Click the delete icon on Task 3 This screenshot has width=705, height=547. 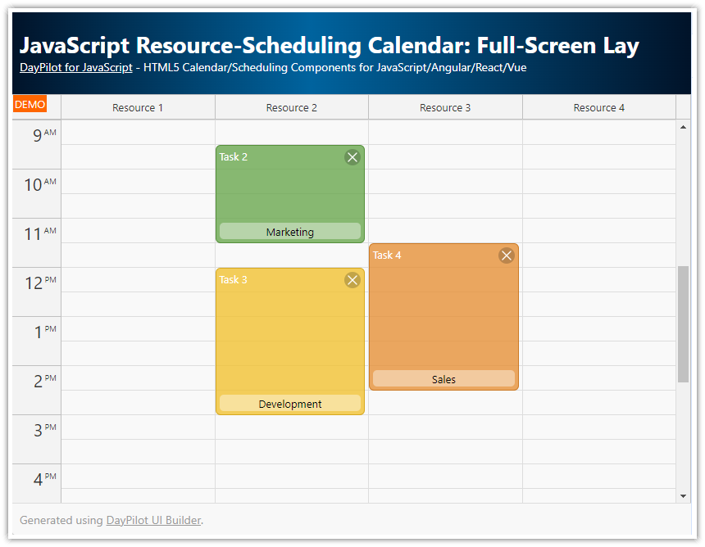(352, 279)
